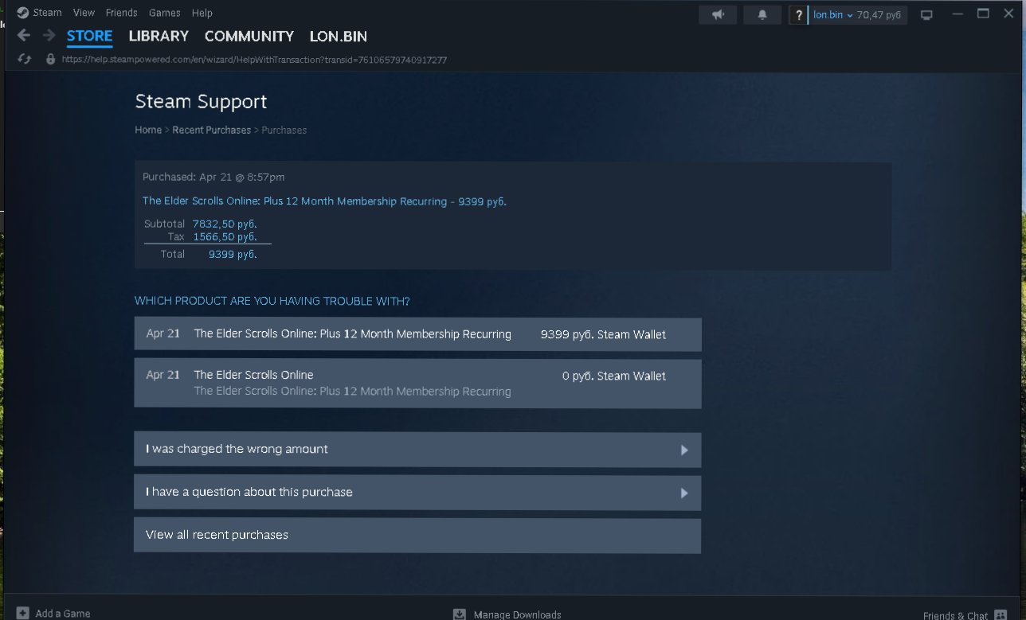This screenshot has width=1026, height=620.
Task: Open announcements via the megaphone icon
Action: pyautogui.click(x=719, y=14)
